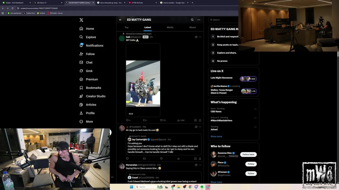Open #MarchManiaIsHere trending topic

221,121
